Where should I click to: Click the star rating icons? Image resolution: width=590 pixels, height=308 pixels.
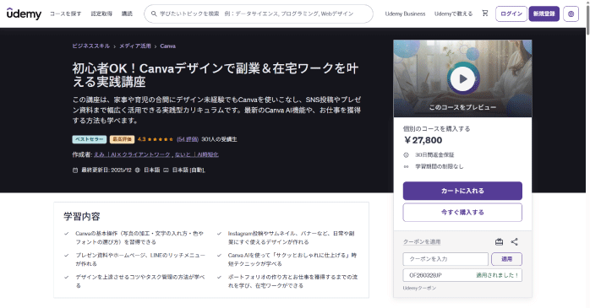pyautogui.click(x=161, y=139)
